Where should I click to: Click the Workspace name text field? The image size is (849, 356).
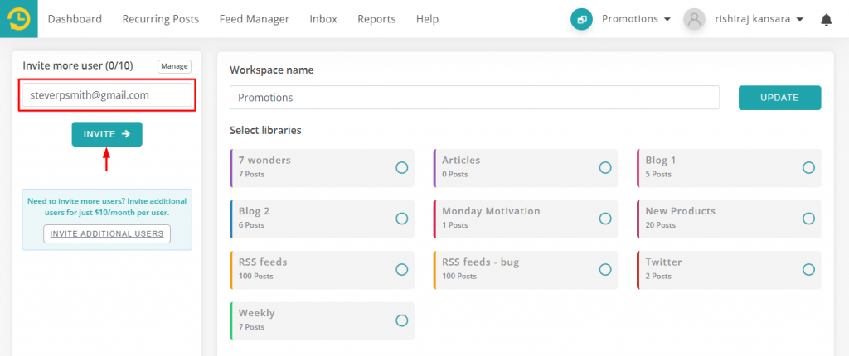pyautogui.click(x=474, y=98)
